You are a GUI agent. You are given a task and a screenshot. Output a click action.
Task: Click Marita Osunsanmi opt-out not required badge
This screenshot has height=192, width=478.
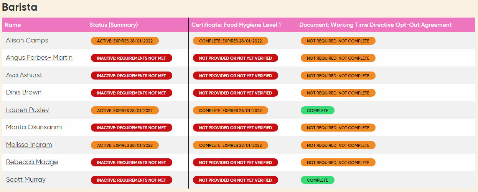[338, 128]
